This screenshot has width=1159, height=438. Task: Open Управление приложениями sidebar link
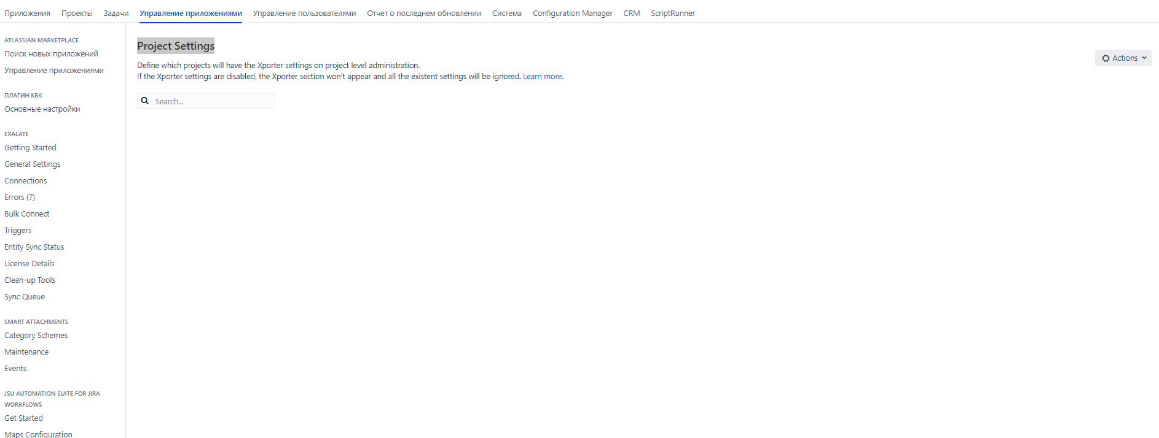pyautogui.click(x=54, y=71)
